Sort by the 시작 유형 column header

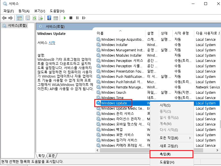183,33
